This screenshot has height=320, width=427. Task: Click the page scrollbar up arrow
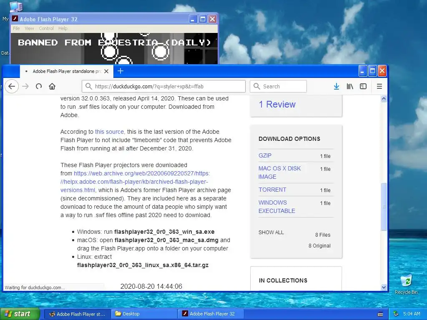point(384,98)
